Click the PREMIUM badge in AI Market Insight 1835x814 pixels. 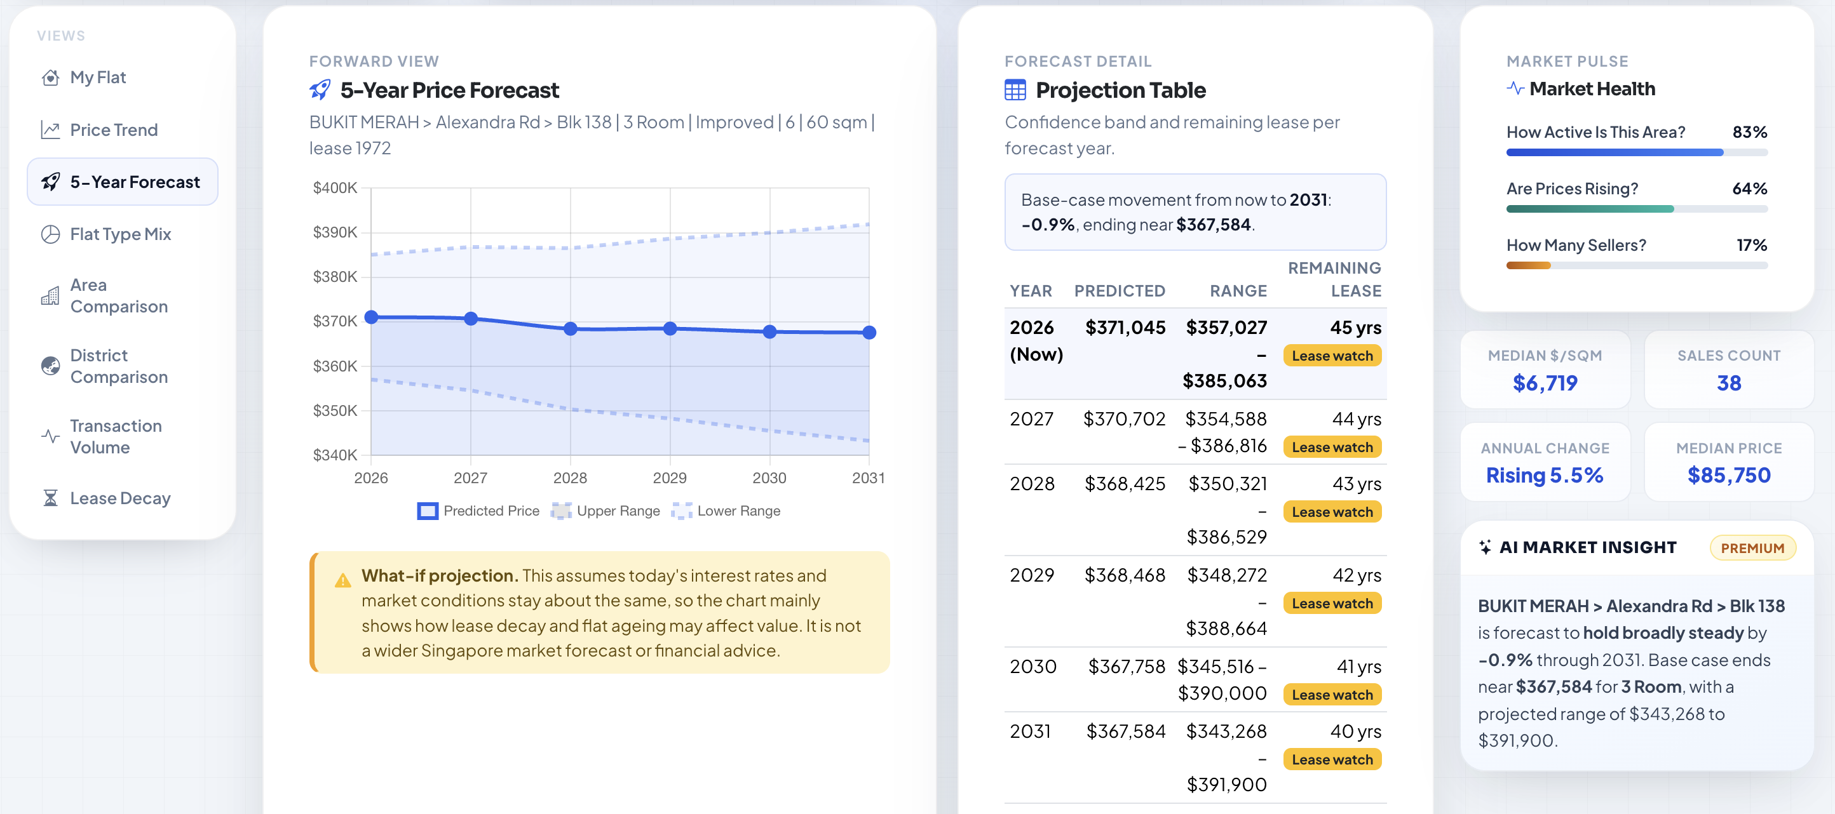[x=1752, y=548]
